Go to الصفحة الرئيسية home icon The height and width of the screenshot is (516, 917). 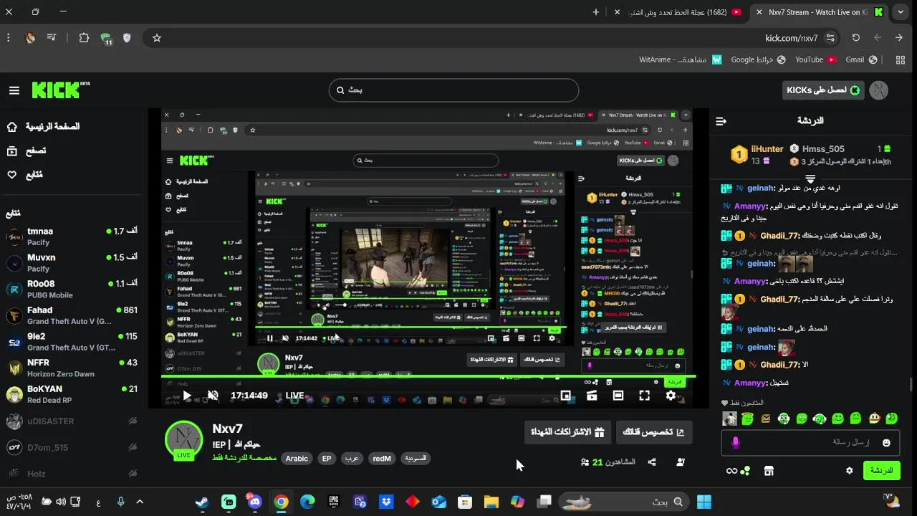pos(12,127)
